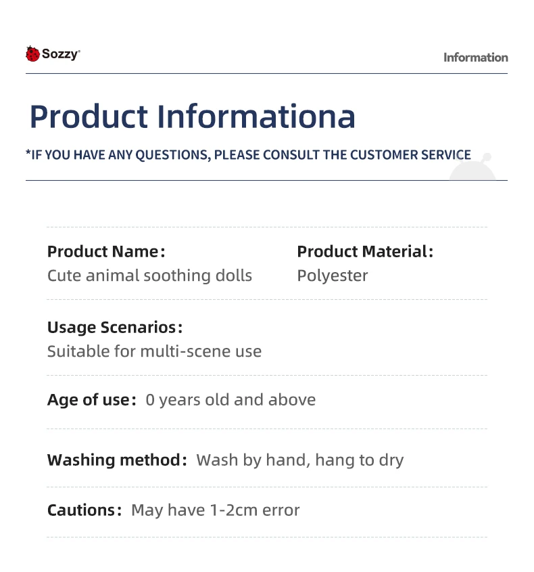Select the "Age of use:" label
534x572 pixels.
click(x=92, y=400)
